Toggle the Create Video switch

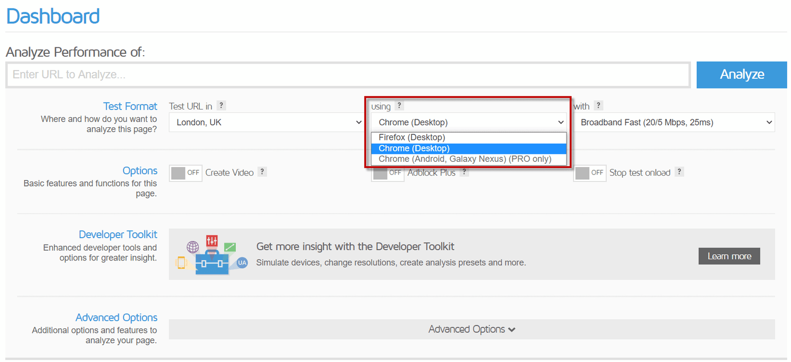[x=185, y=173]
